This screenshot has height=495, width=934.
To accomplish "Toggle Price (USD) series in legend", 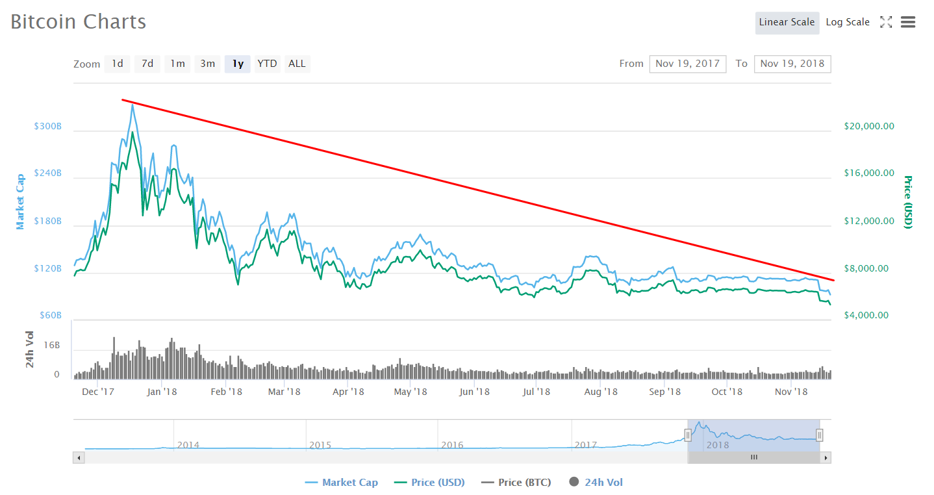I will click(429, 483).
